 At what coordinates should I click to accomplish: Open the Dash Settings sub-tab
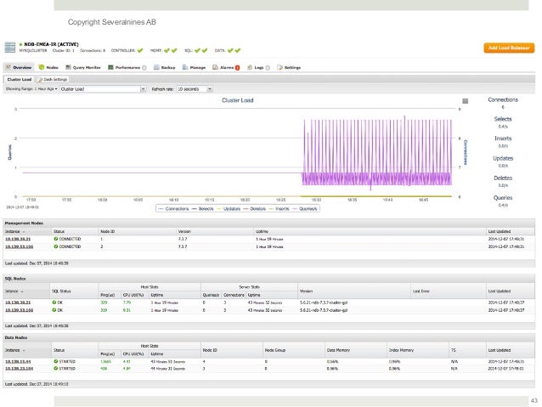point(55,78)
